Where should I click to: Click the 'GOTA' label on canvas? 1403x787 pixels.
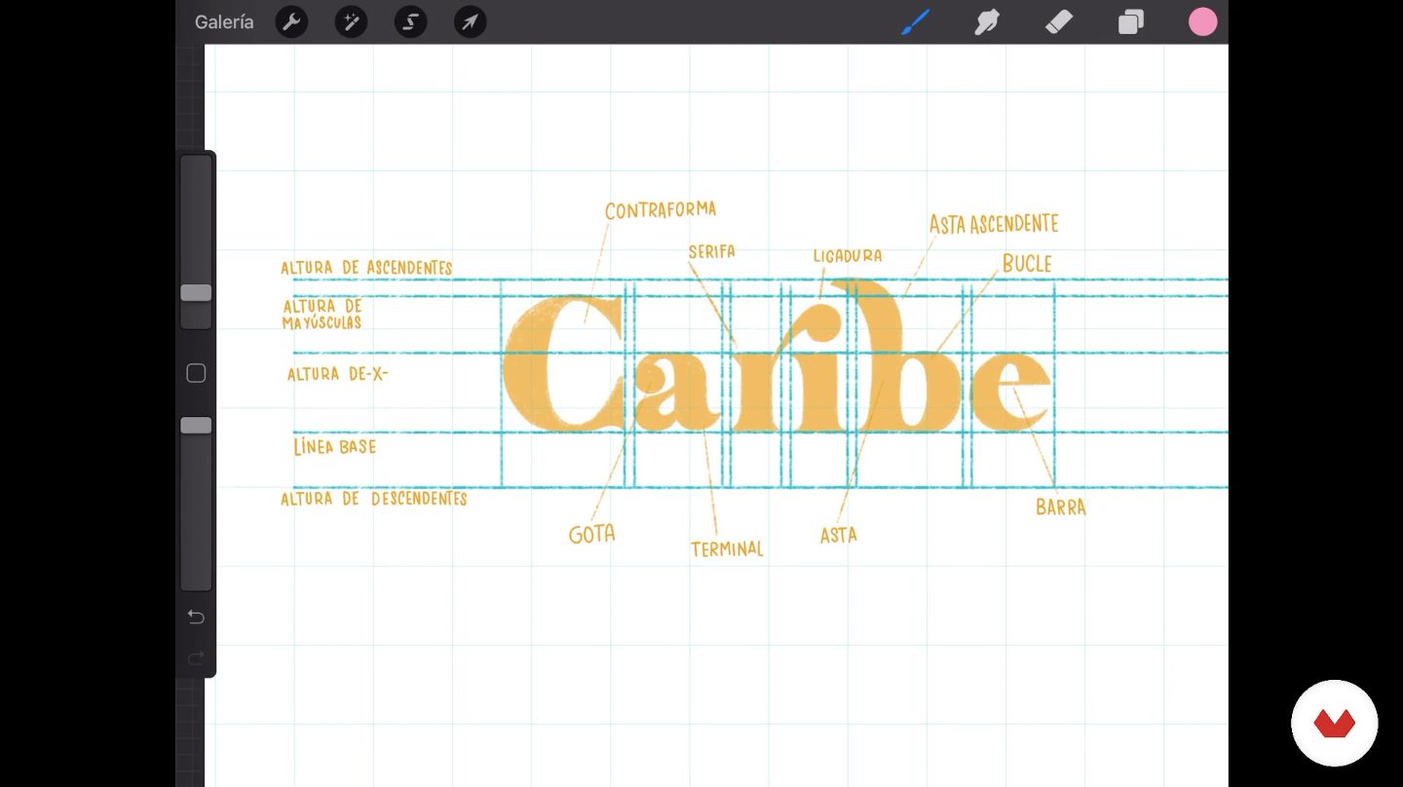(x=592, y=534)
